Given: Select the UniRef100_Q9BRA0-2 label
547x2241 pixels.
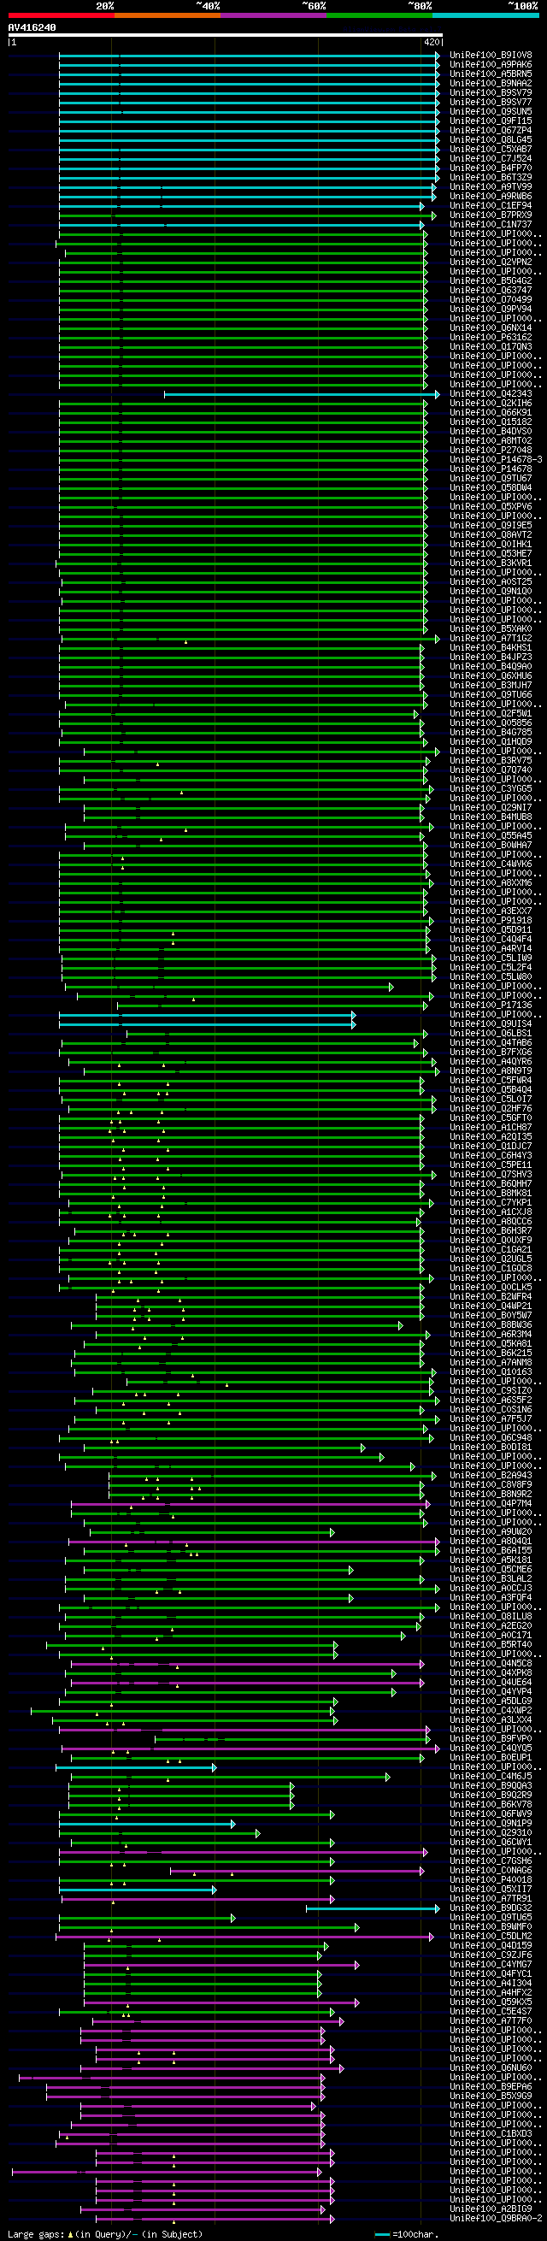Looking at the screenshot, I should [496, 2219].
